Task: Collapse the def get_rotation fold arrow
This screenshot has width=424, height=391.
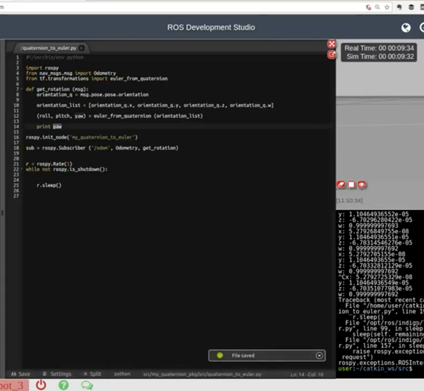Action: [x=22, y=89]
